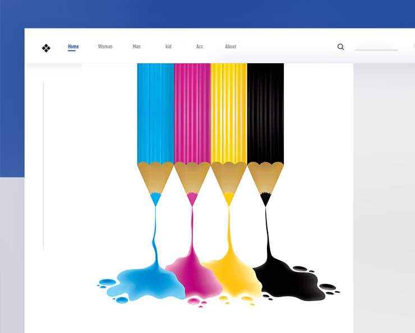The height and width of the screenshot is (333, 415).
Task: Select the Man navigation link
Action: pos(136,47)
